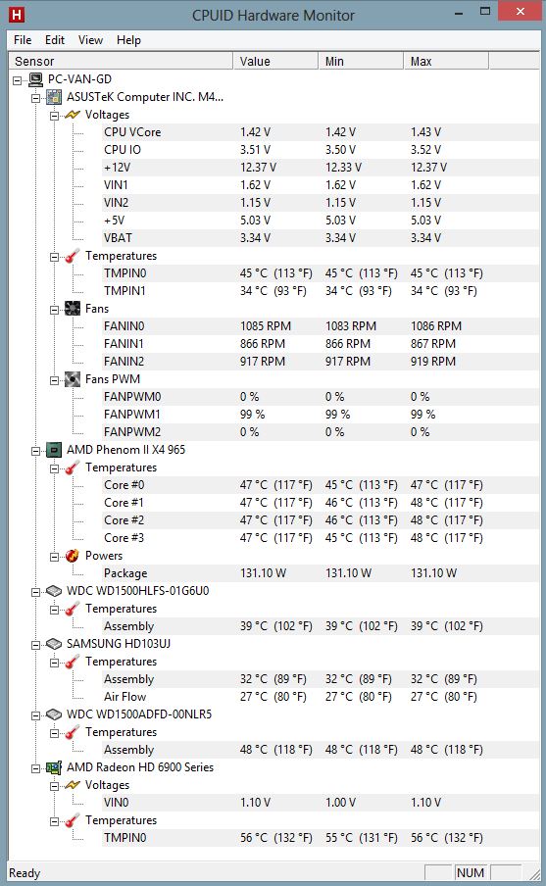The width and height of the screenshot is (546, 886).
Task: Click the Sensor column header
Action: click(121, 61)
